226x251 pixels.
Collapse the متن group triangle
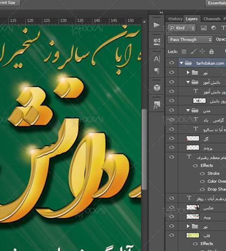(x=188, y=110)
